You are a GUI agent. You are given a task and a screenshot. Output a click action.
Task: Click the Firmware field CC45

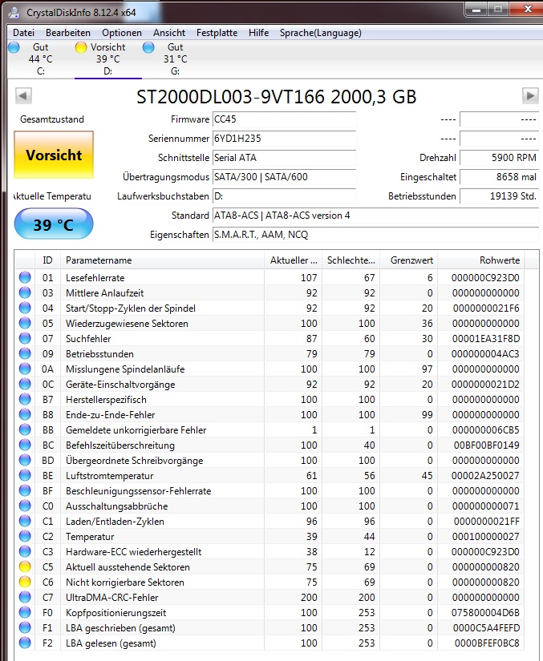pyautogui.click(x=285, y=119)
